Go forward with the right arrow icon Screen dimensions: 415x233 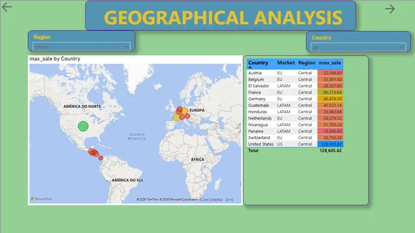(390, 9)
